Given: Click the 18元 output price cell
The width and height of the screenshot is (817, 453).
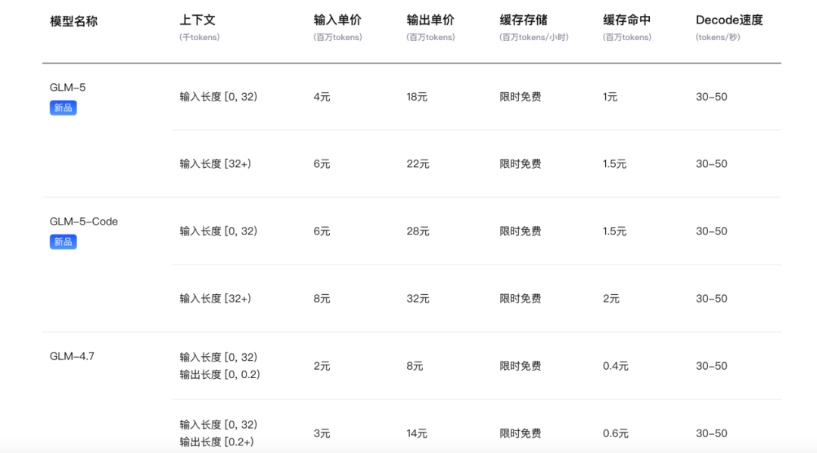Looking at the screenshot, I should point(417,97).
